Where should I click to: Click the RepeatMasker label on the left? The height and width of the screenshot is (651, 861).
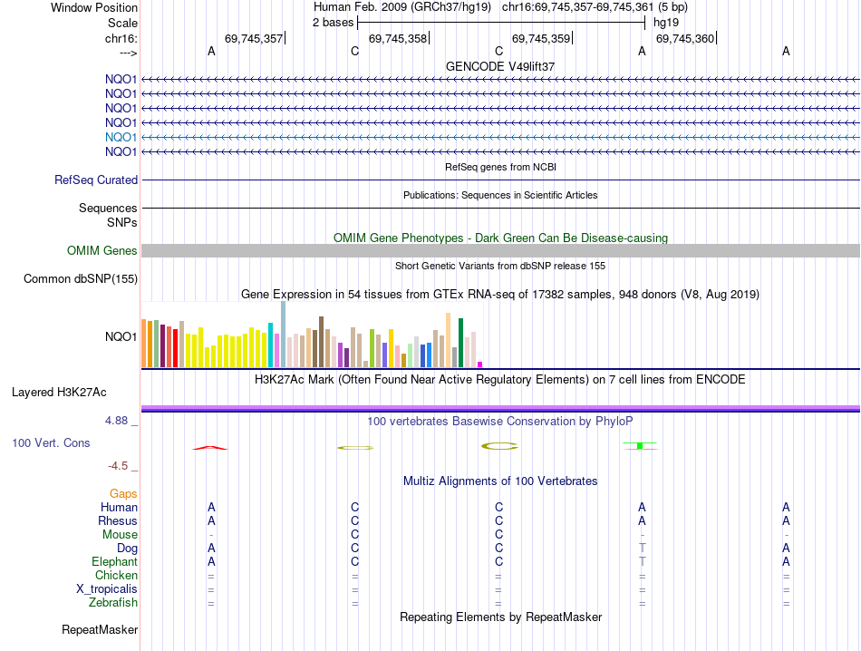pyautogui.click(x=100, y=629)
